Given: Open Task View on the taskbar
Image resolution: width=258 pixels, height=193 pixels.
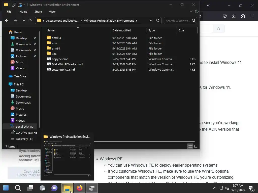Looking at the screenshot, I should coord(30,188).
